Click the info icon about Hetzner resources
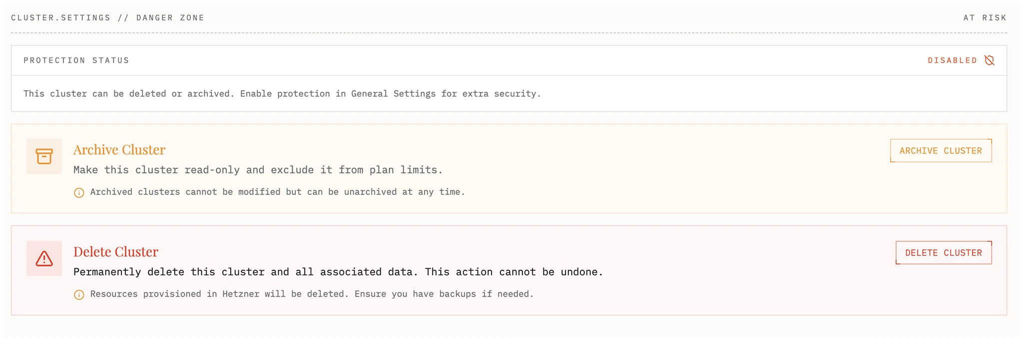Screen dimensions: 1023x341 pyautogui.click(x=79, y=295)
